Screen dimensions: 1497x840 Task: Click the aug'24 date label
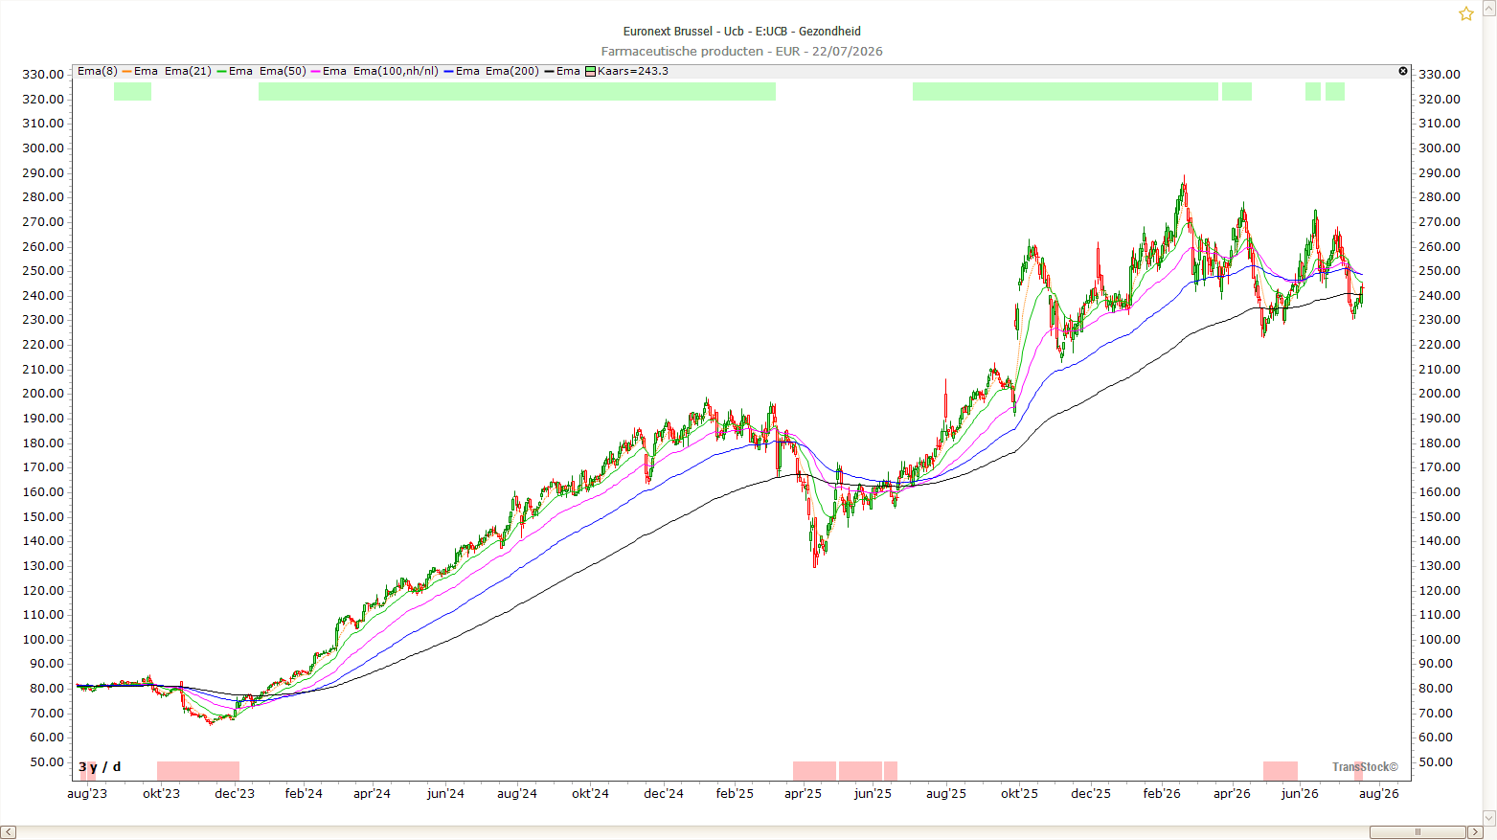517,793
